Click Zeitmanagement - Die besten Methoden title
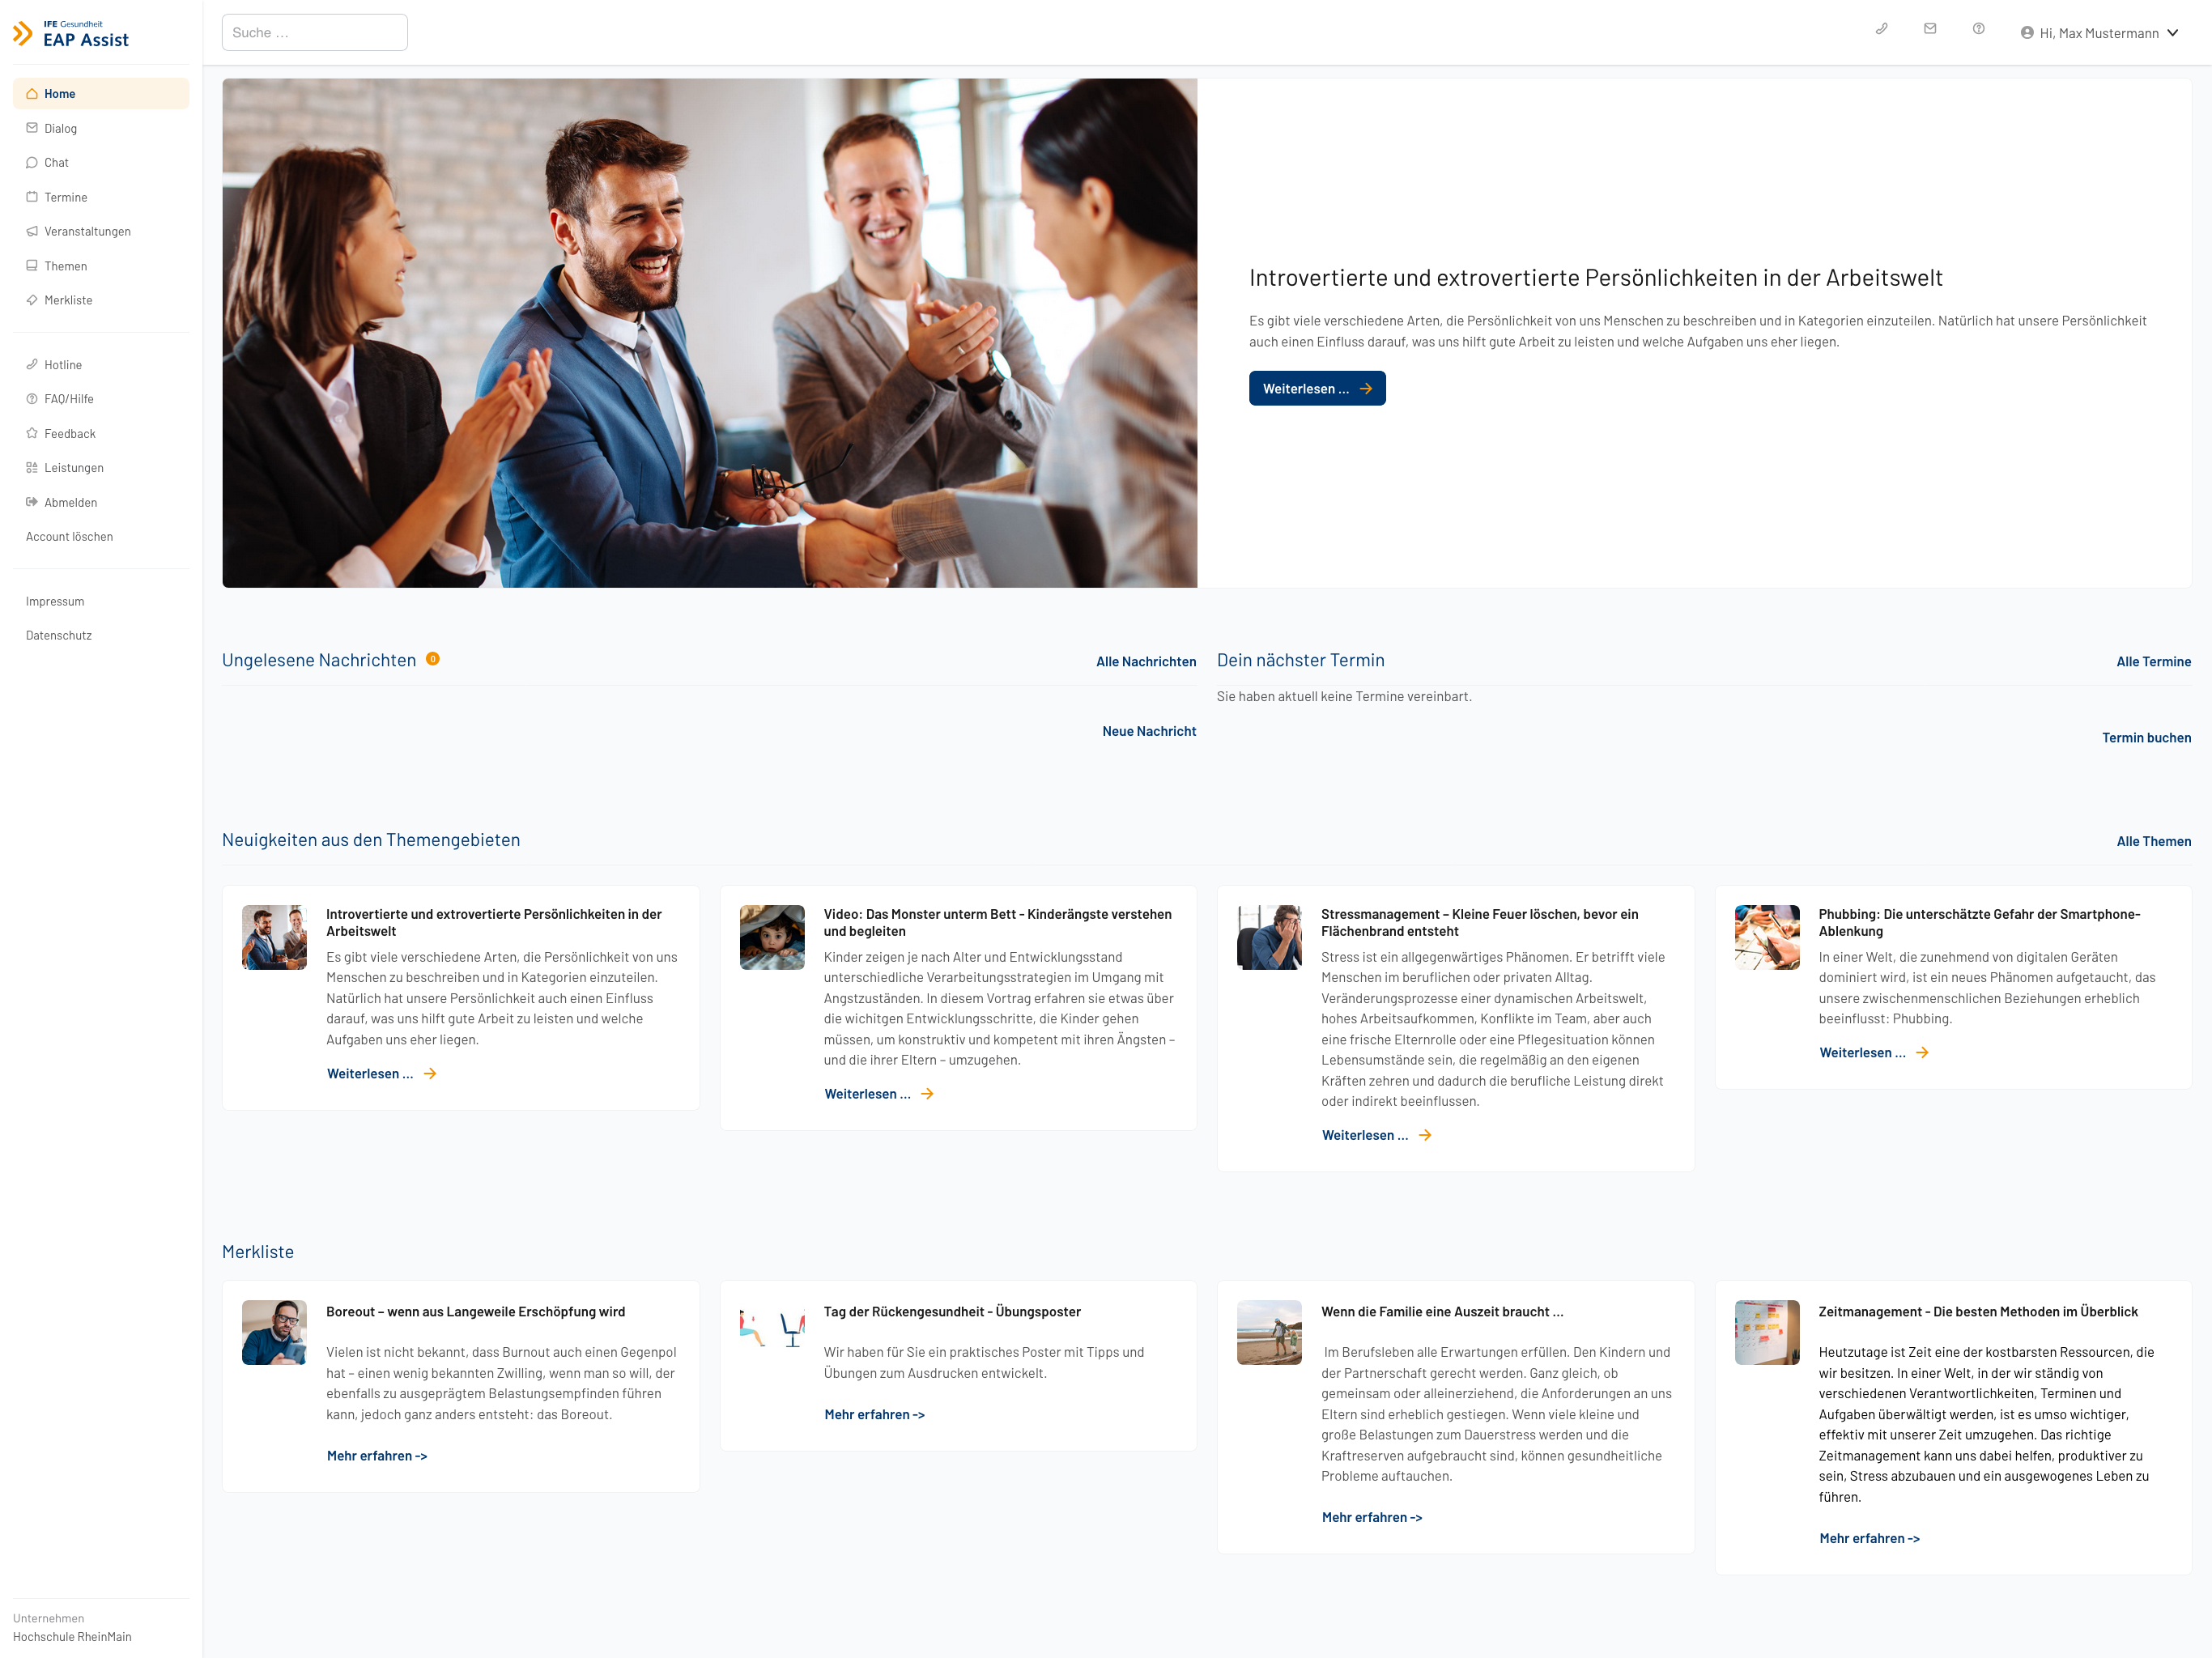 1978,1311
